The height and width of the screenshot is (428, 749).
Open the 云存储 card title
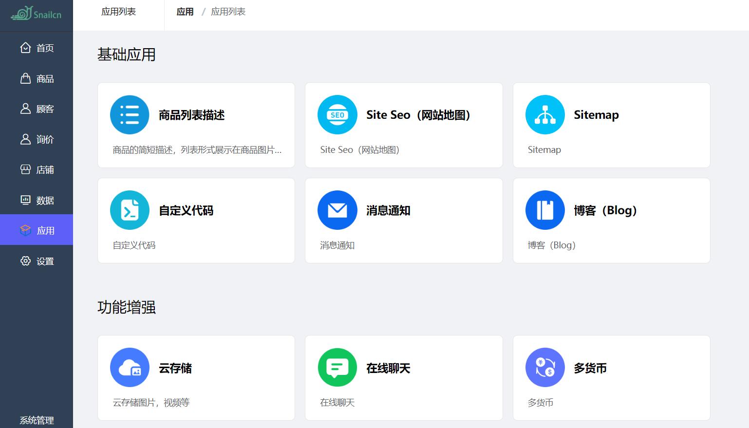tap(175, 368)
